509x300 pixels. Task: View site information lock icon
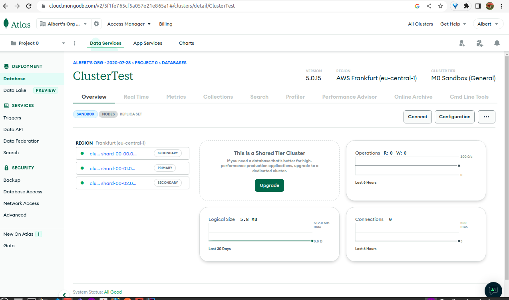click(x=44, y=6)
